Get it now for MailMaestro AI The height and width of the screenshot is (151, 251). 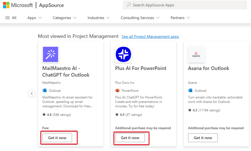pos(57,138)
